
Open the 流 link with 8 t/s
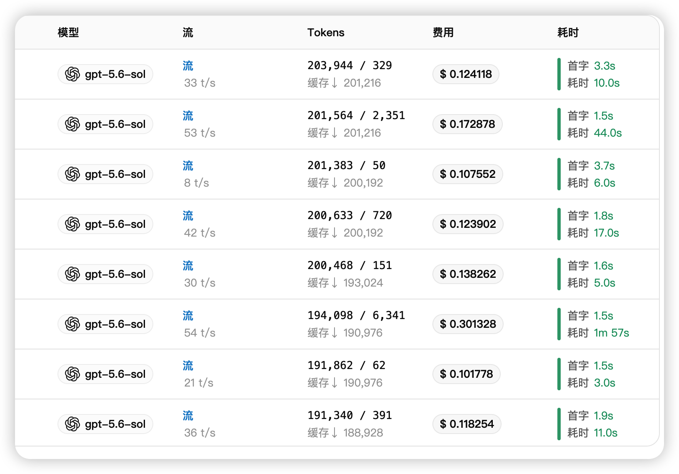[x=188, y=166]
